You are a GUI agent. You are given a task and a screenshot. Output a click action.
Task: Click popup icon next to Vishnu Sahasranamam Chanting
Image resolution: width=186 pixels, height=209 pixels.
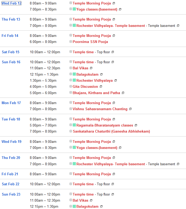130,109
